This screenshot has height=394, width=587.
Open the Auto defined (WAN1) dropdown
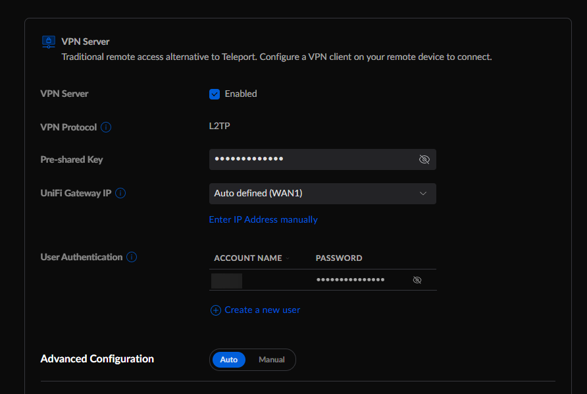coord(322,194)
